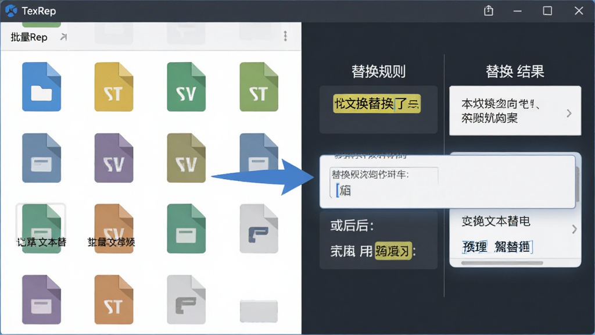
Task: Click the 或后后: label
Action: click(x=352, y=226)
